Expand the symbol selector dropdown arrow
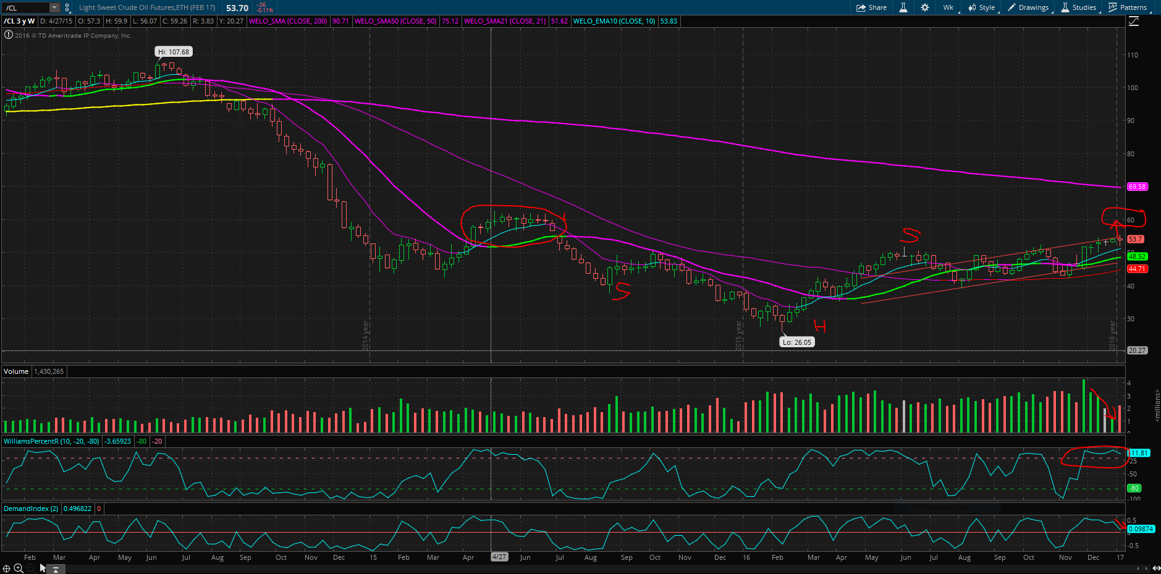 pyautogui.click(x=54, y=7)
